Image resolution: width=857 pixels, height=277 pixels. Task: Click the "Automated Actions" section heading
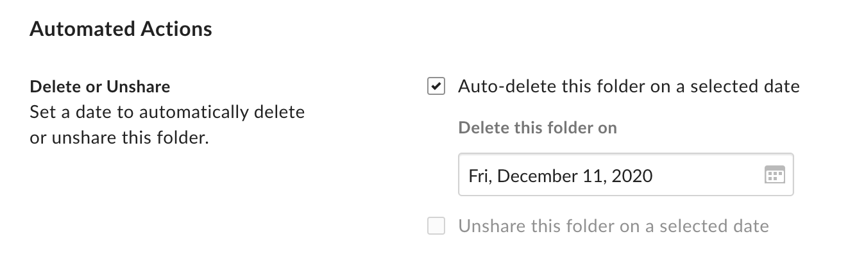tap(121, 29)
